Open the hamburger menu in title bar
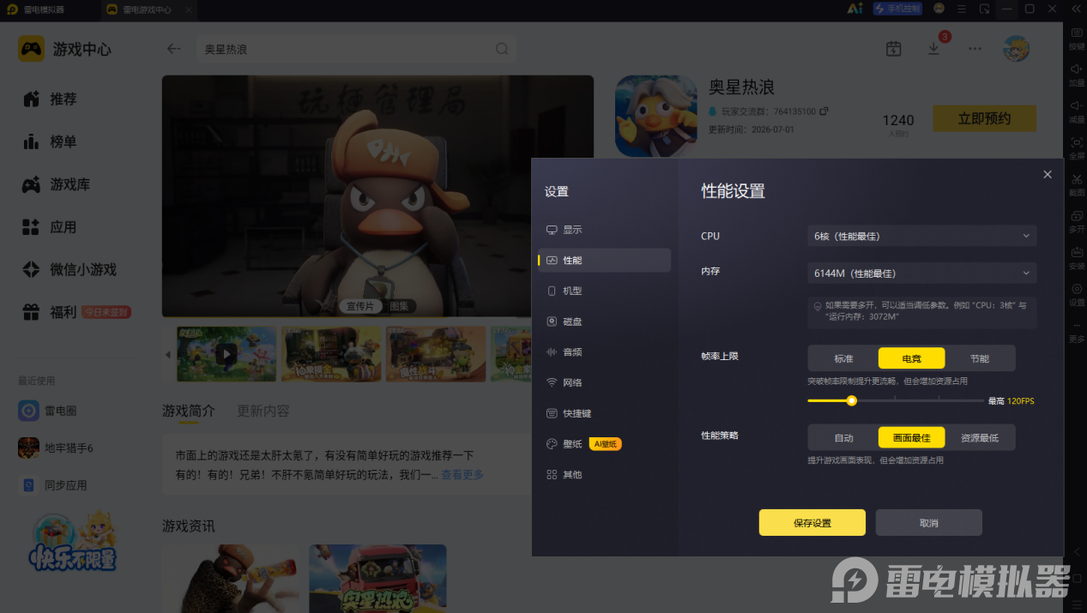The image size is (1087, 613). pyautogui.click(x=962, y=9)
